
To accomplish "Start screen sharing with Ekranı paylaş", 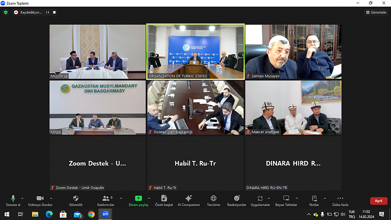I will pyautogui.click(x=138, y=201).
